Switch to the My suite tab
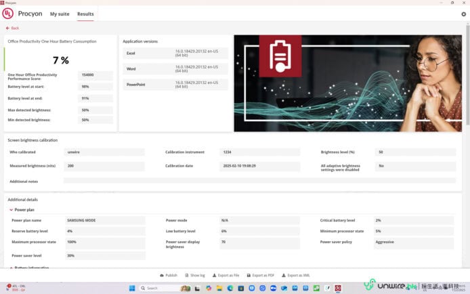The image size is (470, 294). 59,14
